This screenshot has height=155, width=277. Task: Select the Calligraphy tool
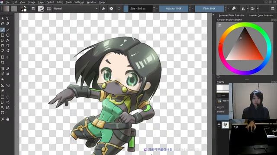pyautogui.click(x=8, y=24)
